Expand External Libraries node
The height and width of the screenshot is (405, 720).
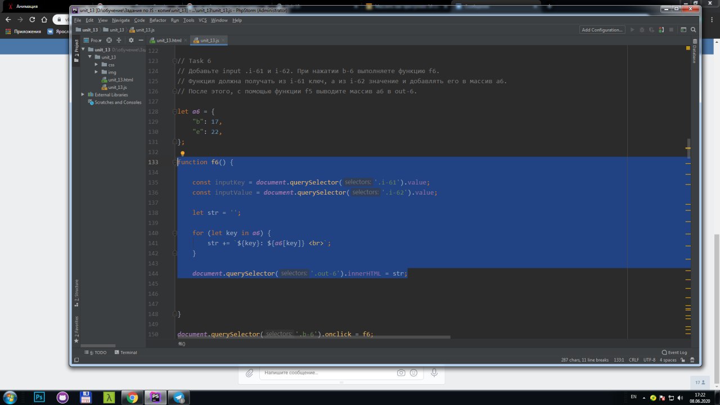(x=83, y=94)
